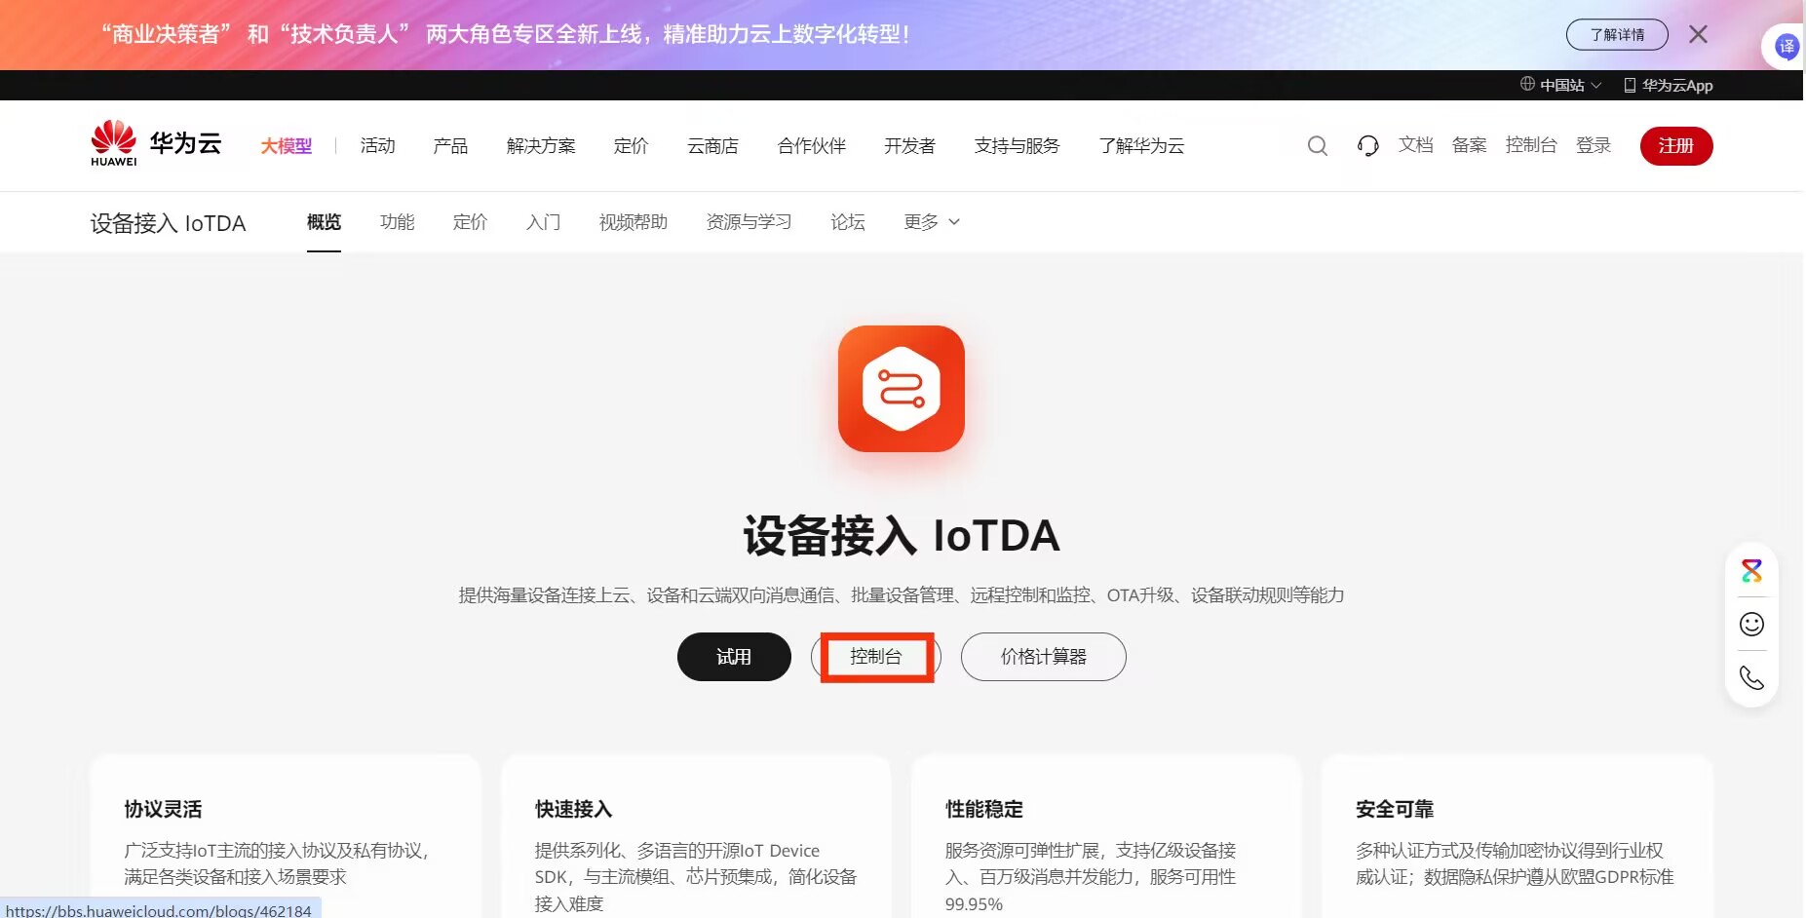Click the black 试用 button
The width and height of the screenshot is (1806, 918).
(x=734, y=657)
